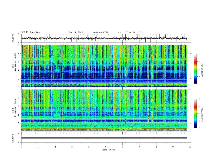Click time axis tick label "8"
The height and width of the screenshot is (165, 214).
tap(156, 147)
